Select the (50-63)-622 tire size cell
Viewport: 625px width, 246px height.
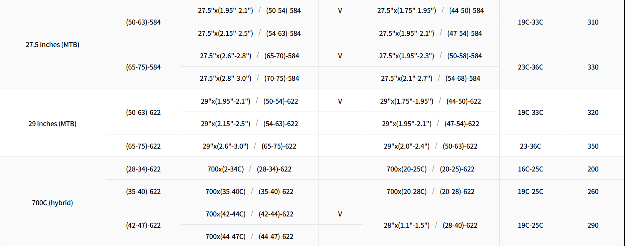[143, 112]
